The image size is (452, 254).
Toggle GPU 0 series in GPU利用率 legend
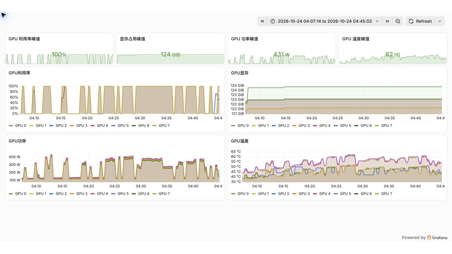point(21,126)
